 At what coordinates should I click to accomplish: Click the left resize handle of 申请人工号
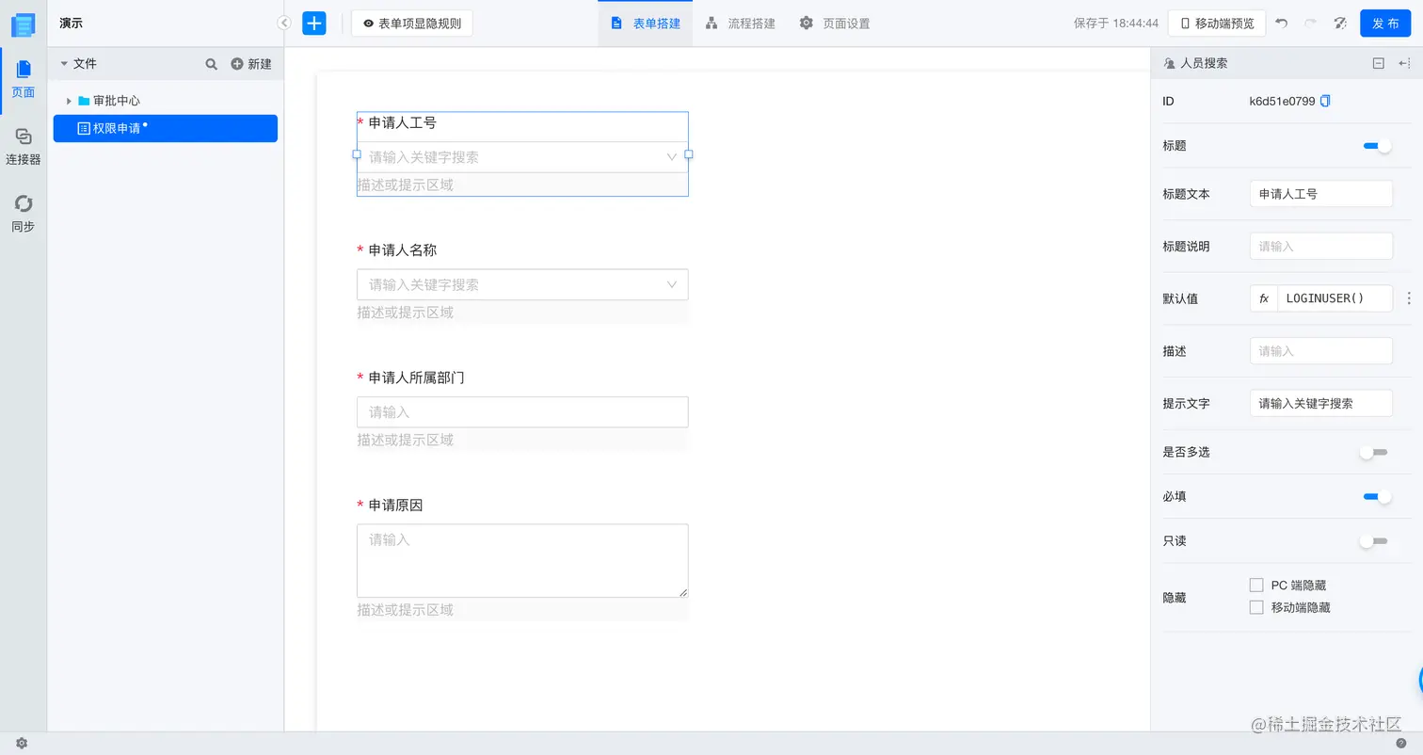357,154
